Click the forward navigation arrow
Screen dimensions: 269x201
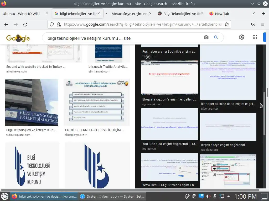[x=16, y=24]
